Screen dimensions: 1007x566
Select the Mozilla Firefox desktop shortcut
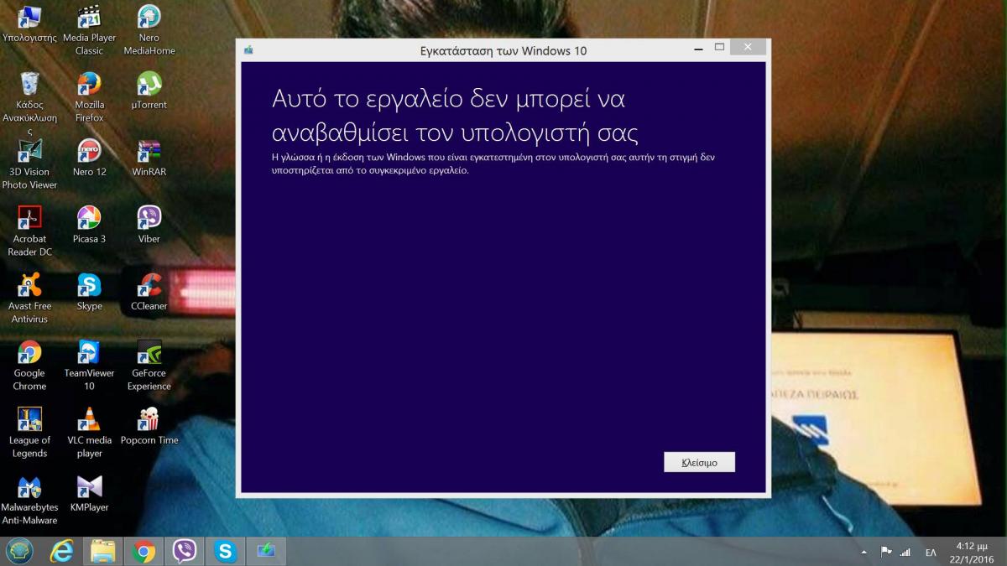click(x=89, y=98)
